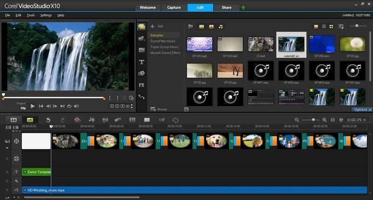
Task: Adjust the library thumbnail size slider
Action: point(358,26)
